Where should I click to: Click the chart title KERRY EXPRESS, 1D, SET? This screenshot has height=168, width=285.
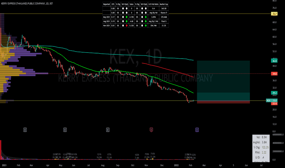(x=27, y=3)
